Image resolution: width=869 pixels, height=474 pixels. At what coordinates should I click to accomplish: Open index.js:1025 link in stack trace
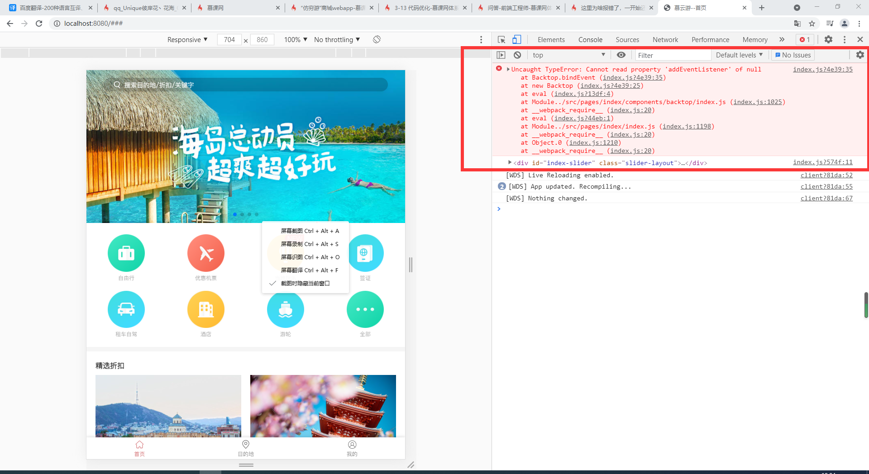pos(758,102)
